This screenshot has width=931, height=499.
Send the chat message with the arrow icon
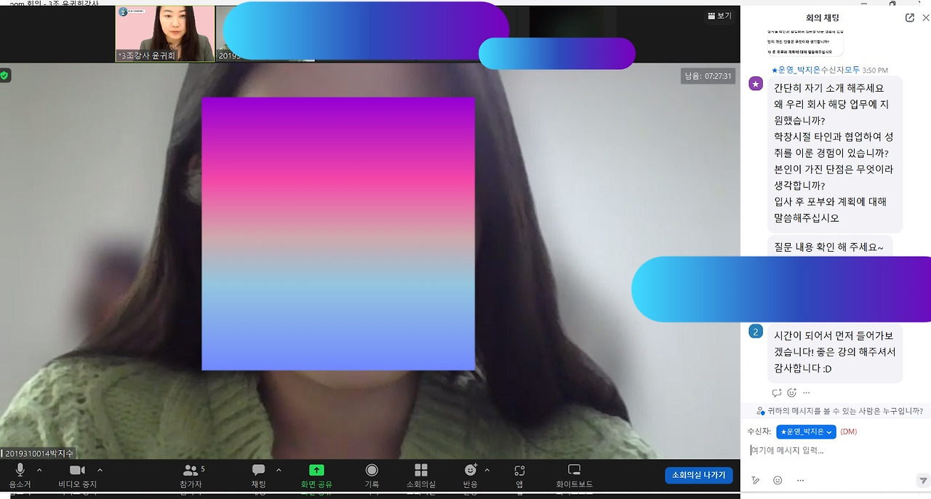pos(923,480)
